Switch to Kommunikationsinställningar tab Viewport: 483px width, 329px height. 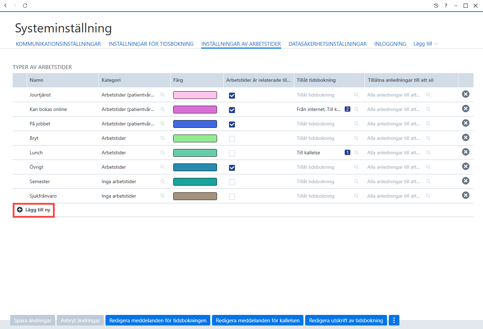pos(58,44)
